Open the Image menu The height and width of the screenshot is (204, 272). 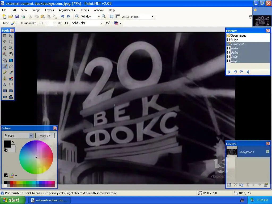point(36,10)
